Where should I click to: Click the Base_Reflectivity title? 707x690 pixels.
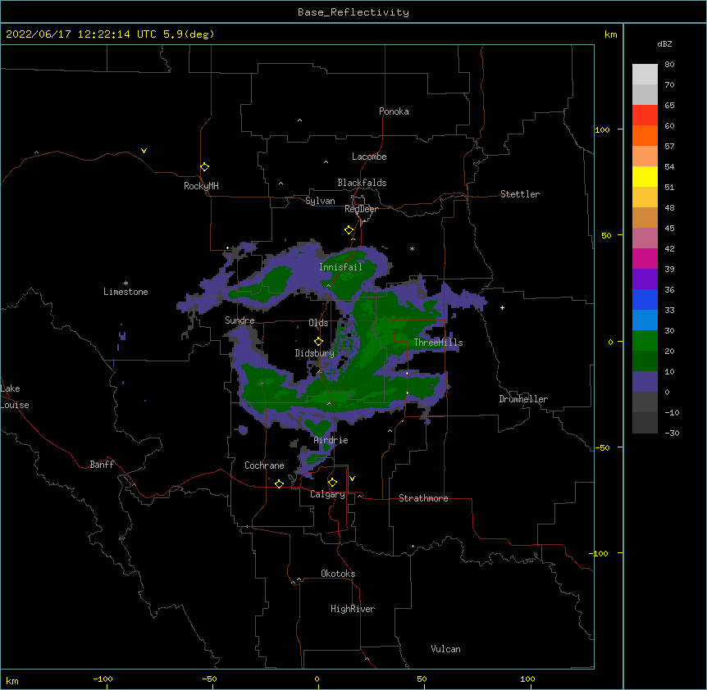point(353,12)
